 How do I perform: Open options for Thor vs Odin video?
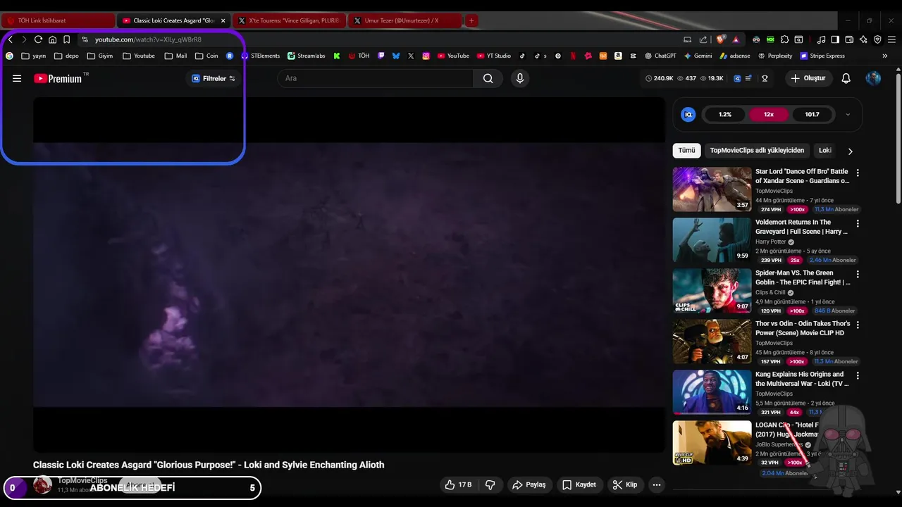(858, 325)
